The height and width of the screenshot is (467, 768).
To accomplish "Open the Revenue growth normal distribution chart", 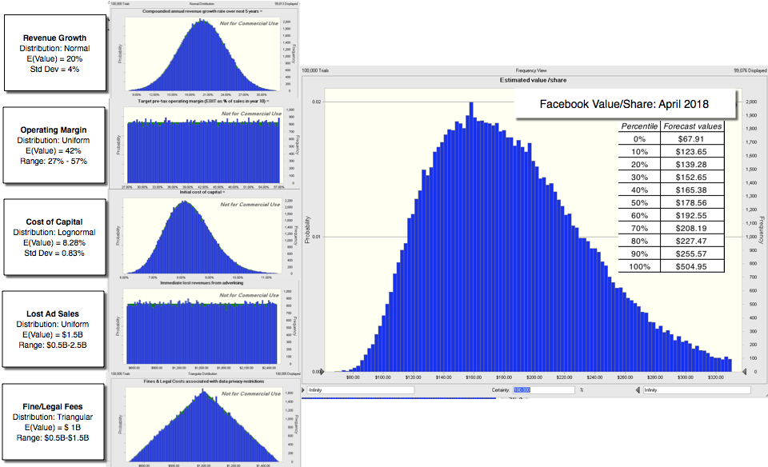I will point(203,54).
